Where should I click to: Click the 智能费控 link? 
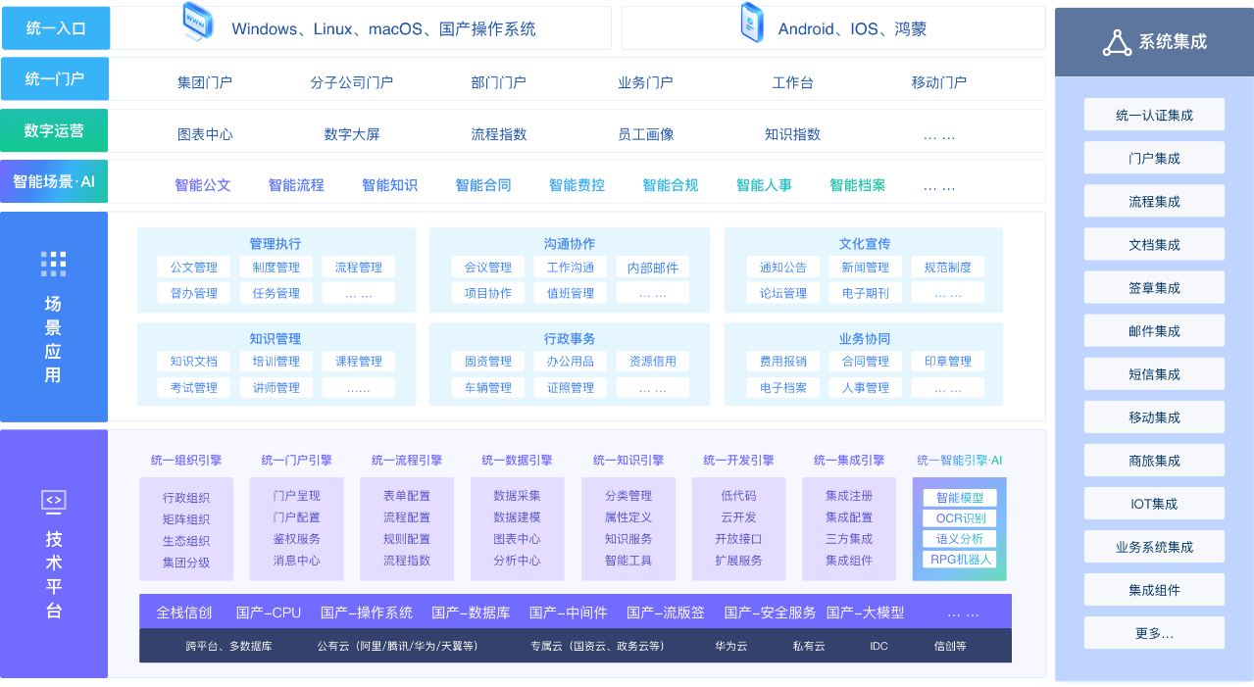point(577,184)
